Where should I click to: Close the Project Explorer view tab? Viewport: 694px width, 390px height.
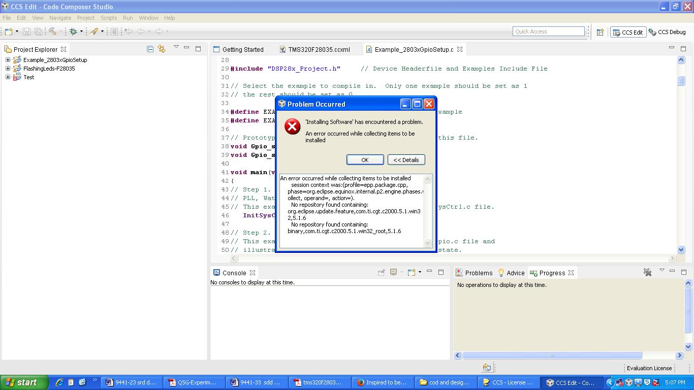[x=64, y=49]
